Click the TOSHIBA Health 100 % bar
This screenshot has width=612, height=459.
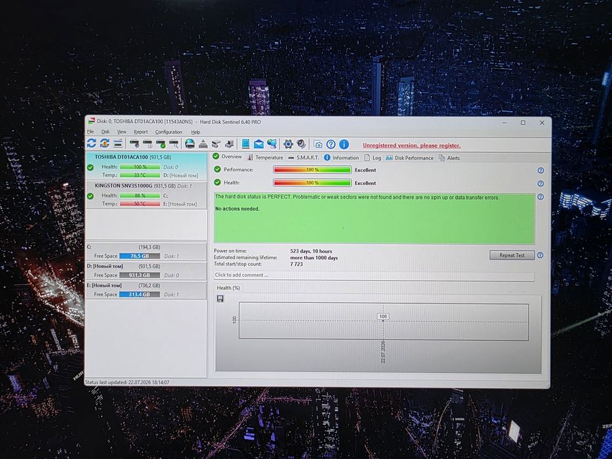tap(140, 167)
